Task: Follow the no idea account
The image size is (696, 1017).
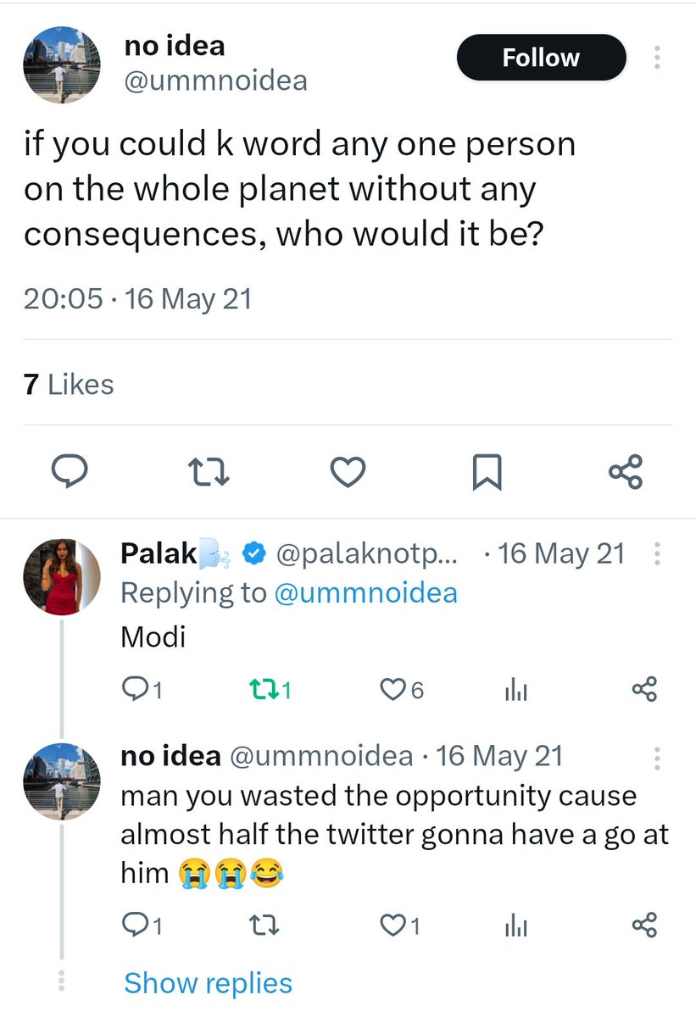Action: click(x=541, y=58)
